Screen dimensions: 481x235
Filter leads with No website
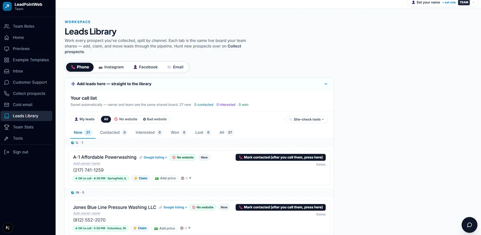point(126,119)
